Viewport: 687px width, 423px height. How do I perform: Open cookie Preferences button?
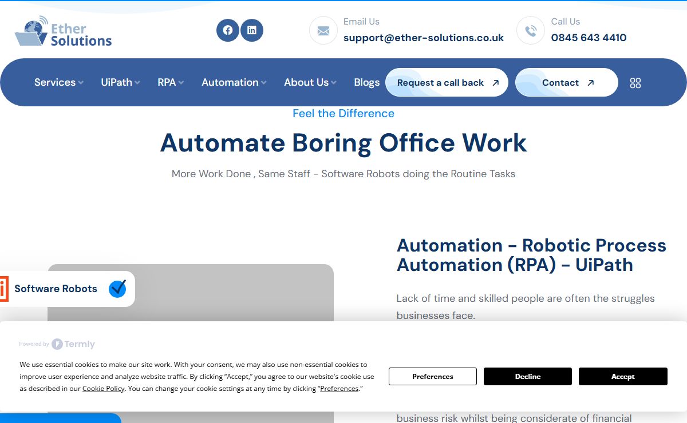[433, 376]
